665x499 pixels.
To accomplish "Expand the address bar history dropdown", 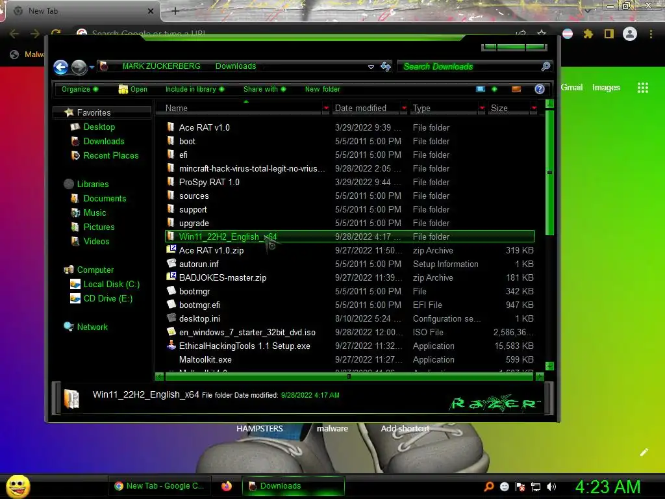I will [371, 67].
